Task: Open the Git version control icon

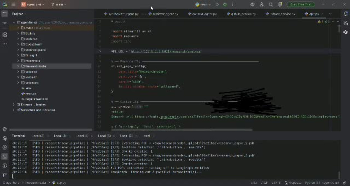Action: (5, 174)
